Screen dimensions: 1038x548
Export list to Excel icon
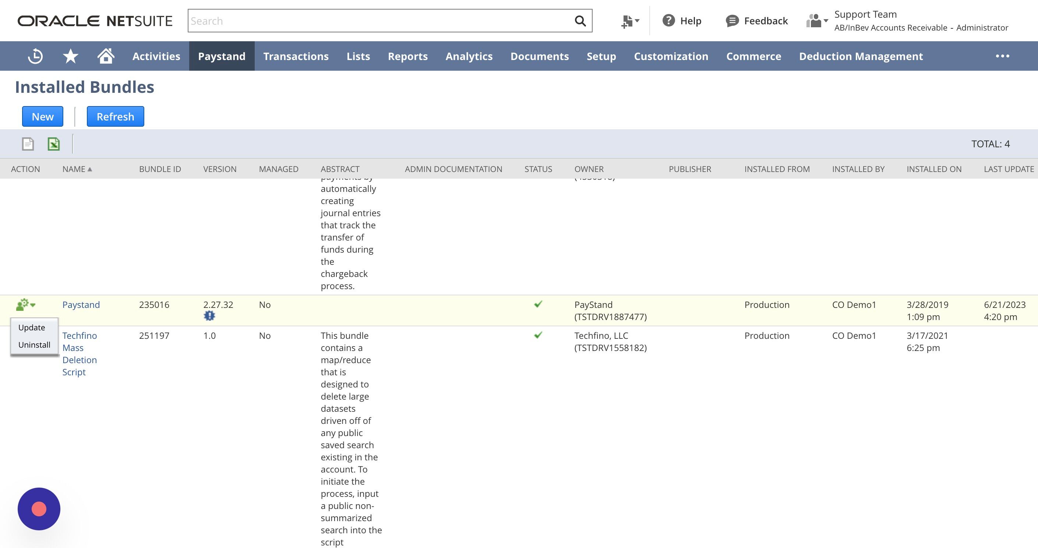pyautogui.click(x=54, y=144)
